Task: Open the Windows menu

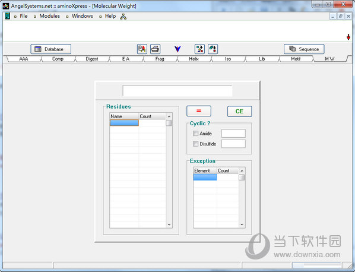Action: click(82, 16)
